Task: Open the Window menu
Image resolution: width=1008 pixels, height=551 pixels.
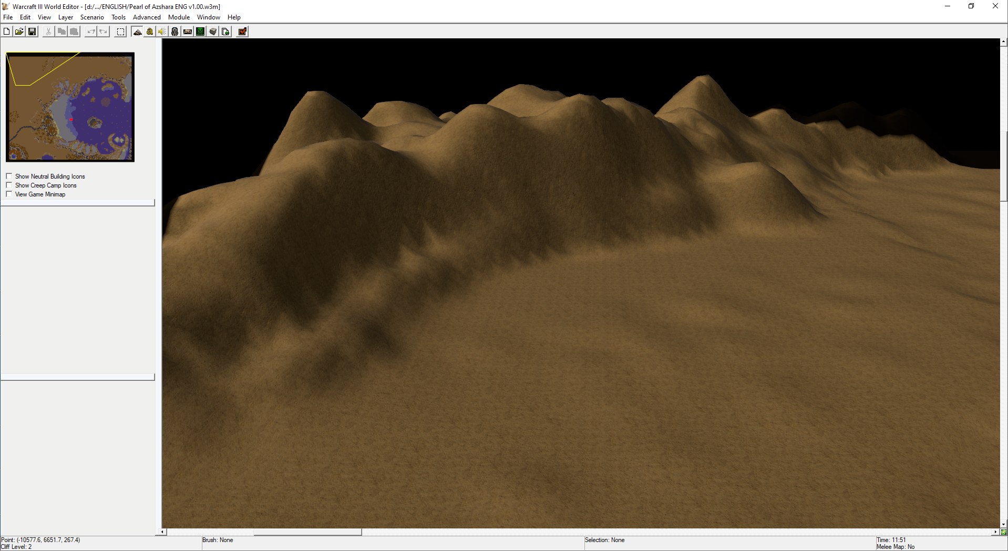Action: click(x=209, y=17)
